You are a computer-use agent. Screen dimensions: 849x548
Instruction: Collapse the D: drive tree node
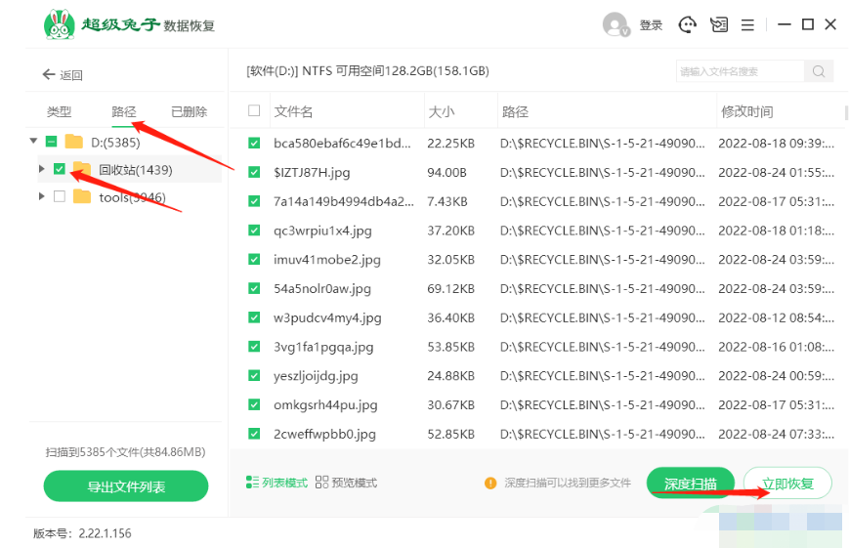pos(34,142)
